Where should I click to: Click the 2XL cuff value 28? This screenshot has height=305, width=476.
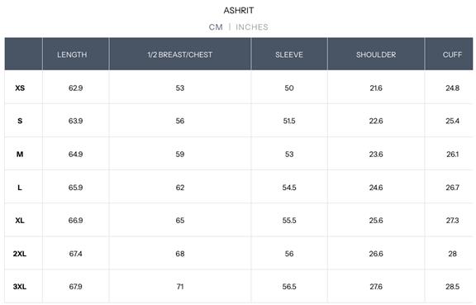[452, 254]
